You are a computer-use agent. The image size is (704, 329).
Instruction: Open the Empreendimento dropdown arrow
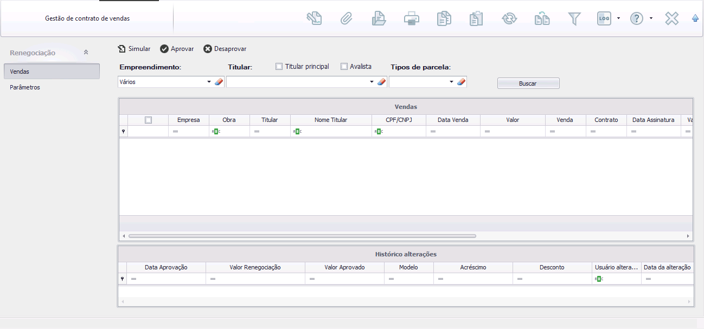(x=209, y=82)
